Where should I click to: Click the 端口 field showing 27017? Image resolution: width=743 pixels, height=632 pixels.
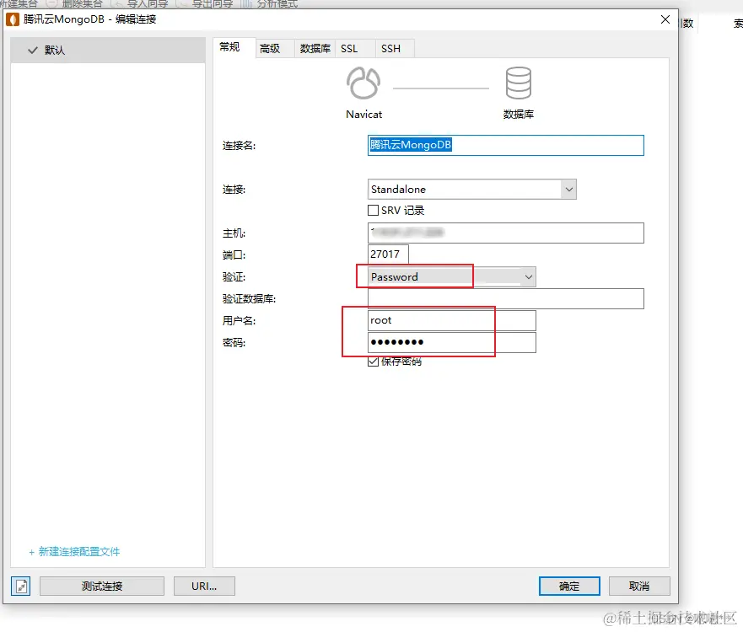tap(388, 254)
